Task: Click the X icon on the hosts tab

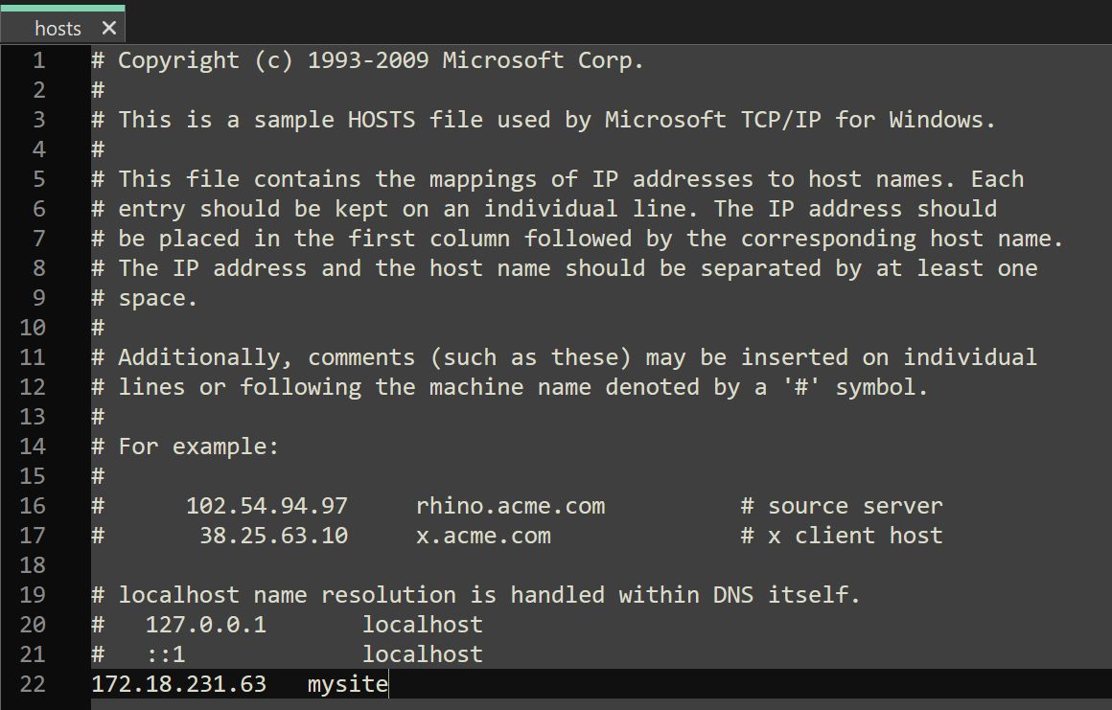Action: 108,26
